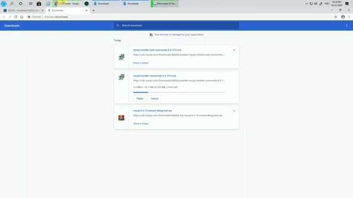The image size is (353, 198).
Task: Show debug-test.zip in folder
Action: pyautogui.click(x=141, y=124)
